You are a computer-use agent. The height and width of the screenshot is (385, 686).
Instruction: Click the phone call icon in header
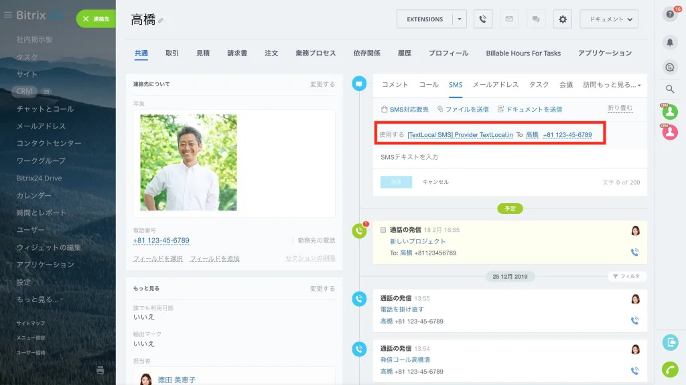point(482,19)
